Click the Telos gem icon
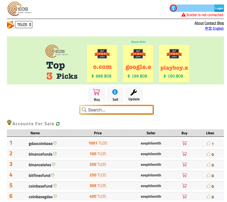This screenshot has width=227, height=202. [10, 25]
